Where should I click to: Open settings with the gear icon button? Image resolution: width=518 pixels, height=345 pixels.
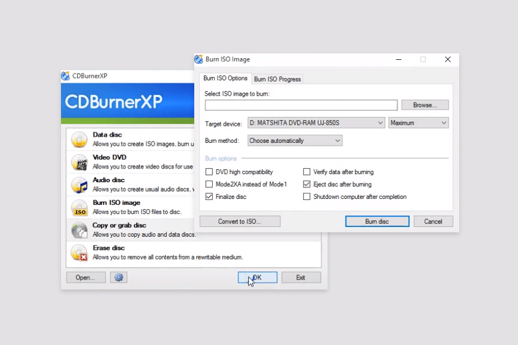pos(119,278)
